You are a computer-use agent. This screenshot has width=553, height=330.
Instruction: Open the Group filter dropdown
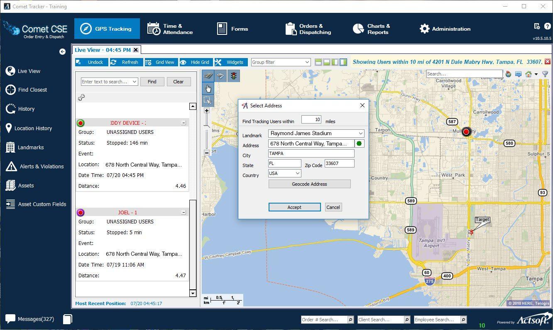[281, 62]
